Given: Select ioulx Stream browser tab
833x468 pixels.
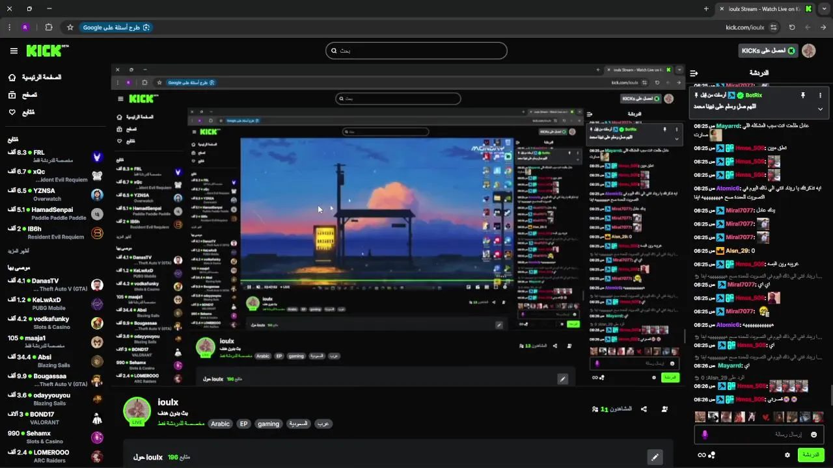Looking at the screenshot, I should pos(765,8).
